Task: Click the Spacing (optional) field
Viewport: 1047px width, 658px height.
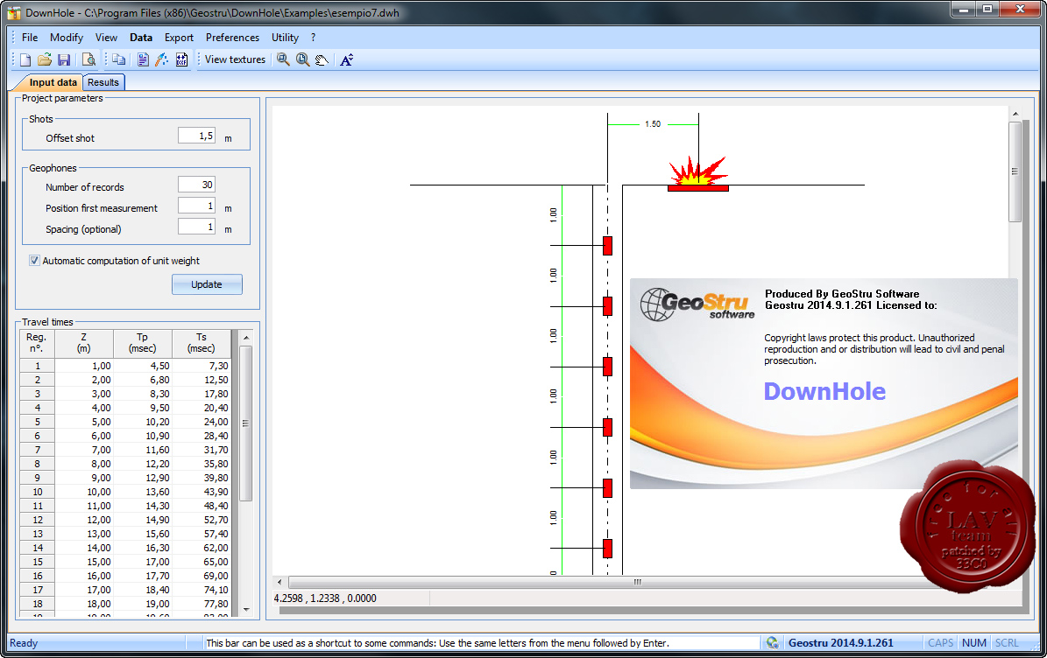Action: coord(197,227)
